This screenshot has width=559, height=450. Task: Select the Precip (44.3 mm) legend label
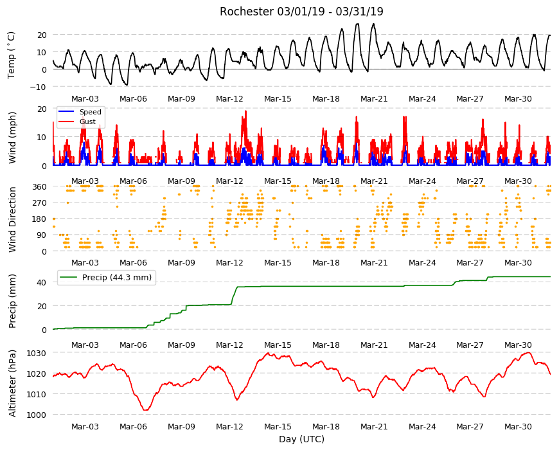[116, 277]
